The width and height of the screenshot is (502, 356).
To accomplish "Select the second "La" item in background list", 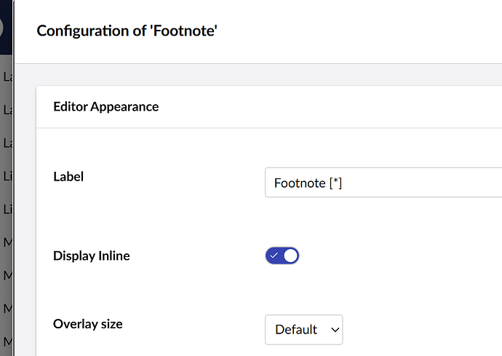I will [7, 109].
